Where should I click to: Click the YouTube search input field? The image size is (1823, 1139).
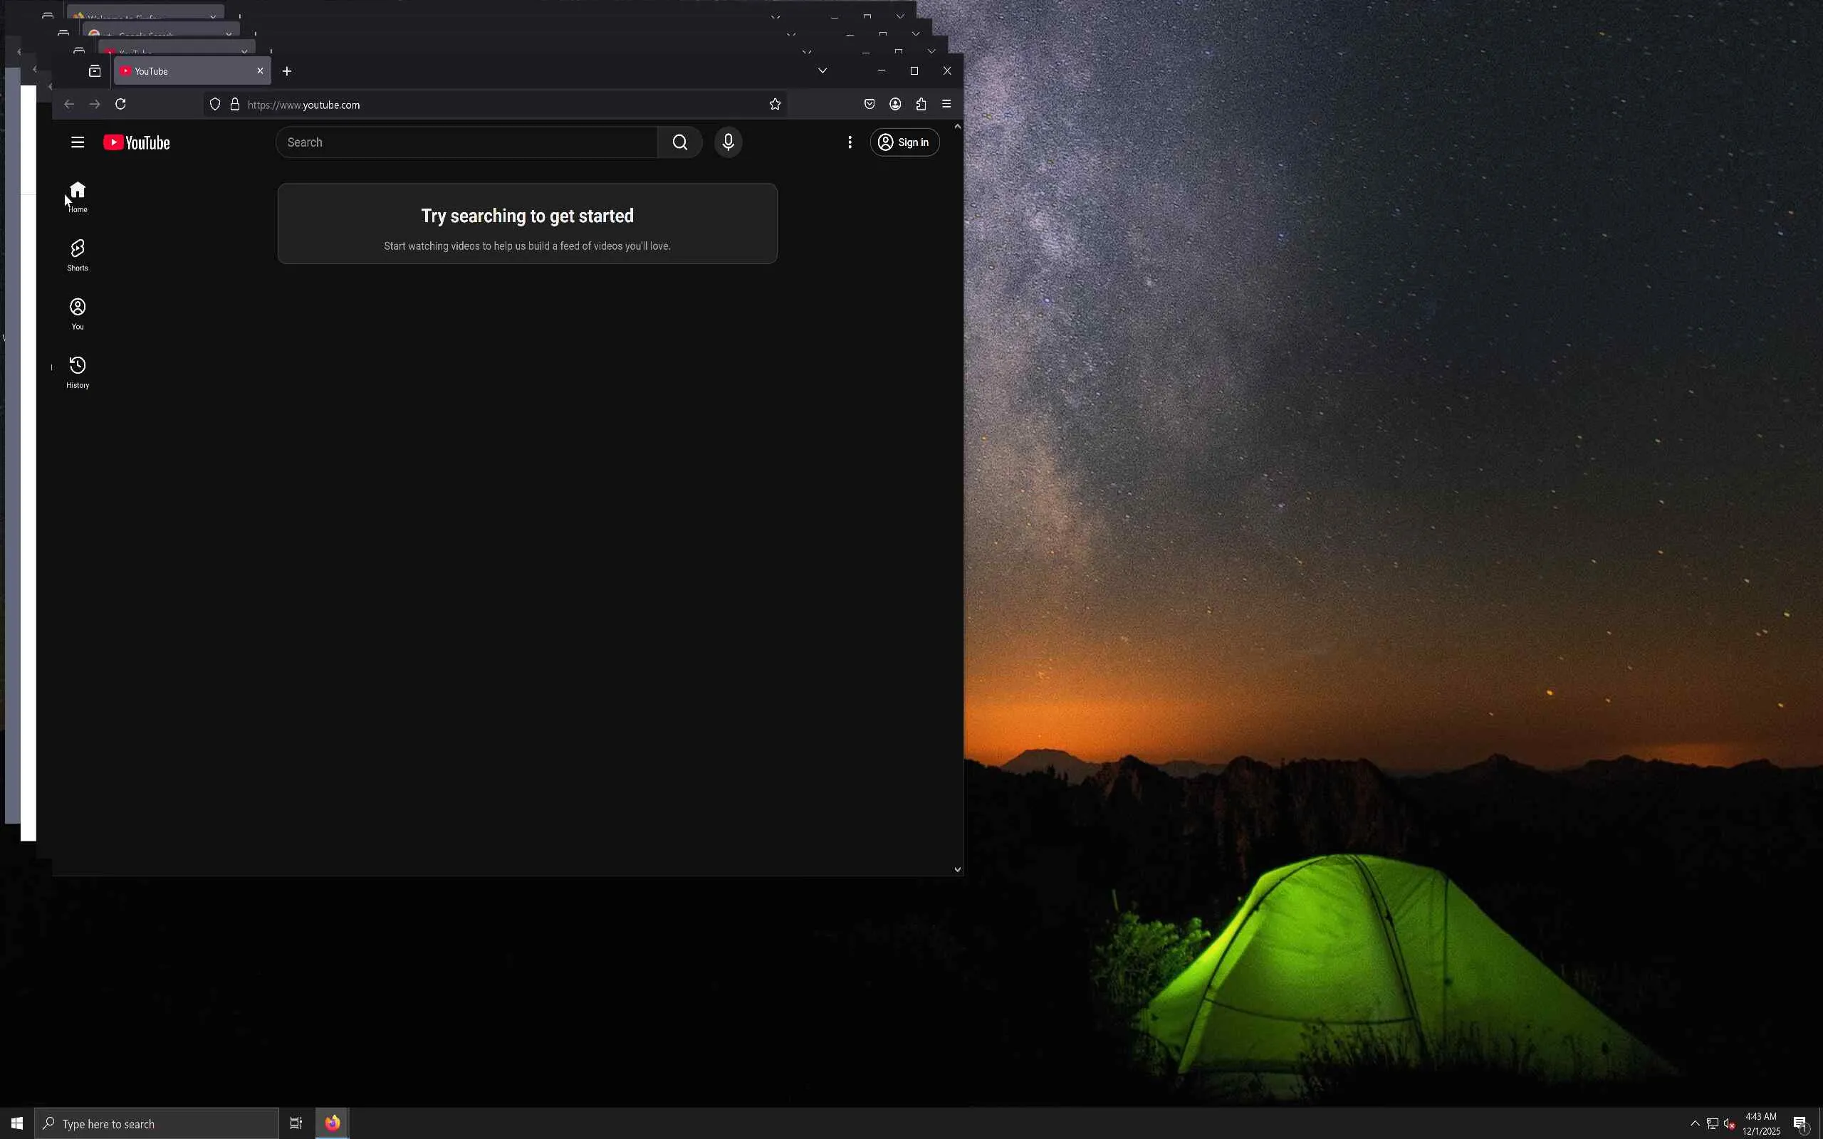point(467,142)
